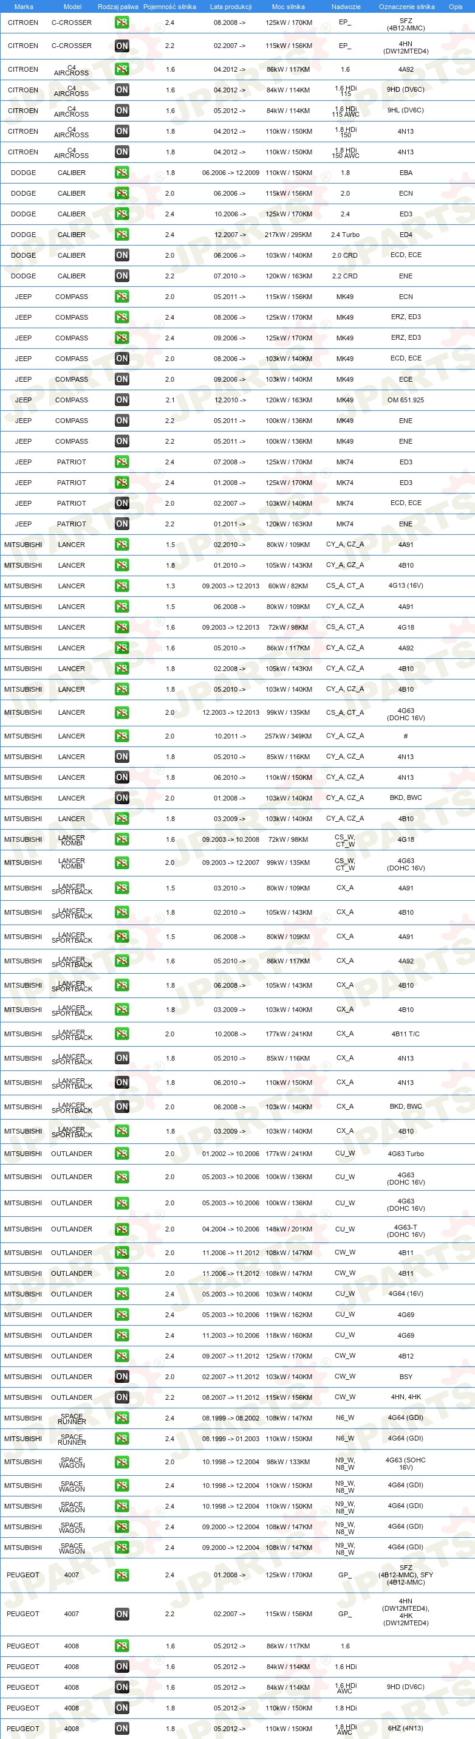Click petrol icon in Outlander 4G63 Turbo row
The width and height of the screenshot is (475, 1739).
coord(121,1154)
